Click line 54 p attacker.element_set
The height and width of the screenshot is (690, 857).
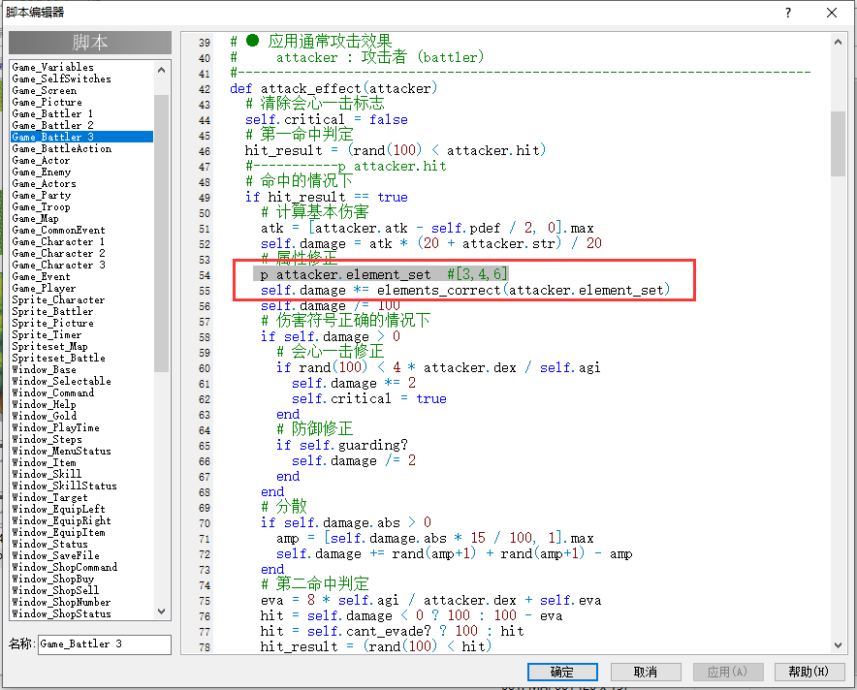pyautogui.click(x=384, y=274)
